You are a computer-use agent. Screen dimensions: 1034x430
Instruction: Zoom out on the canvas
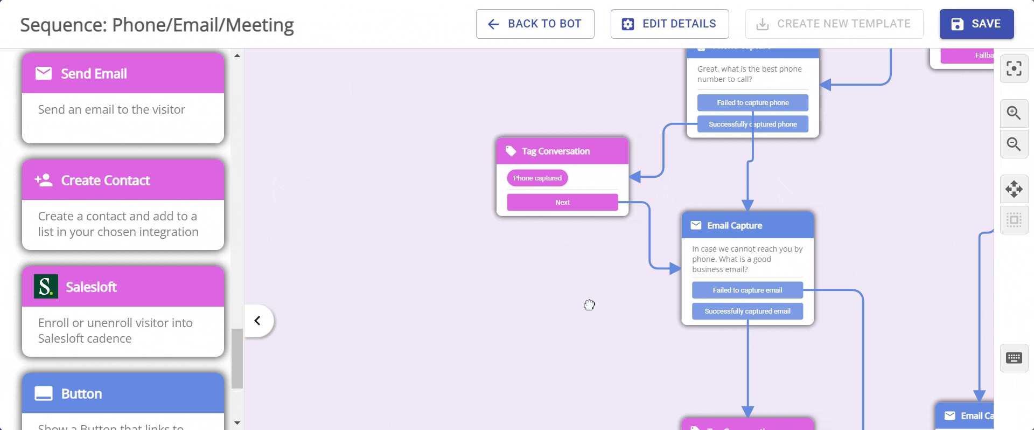(1014, 144)
